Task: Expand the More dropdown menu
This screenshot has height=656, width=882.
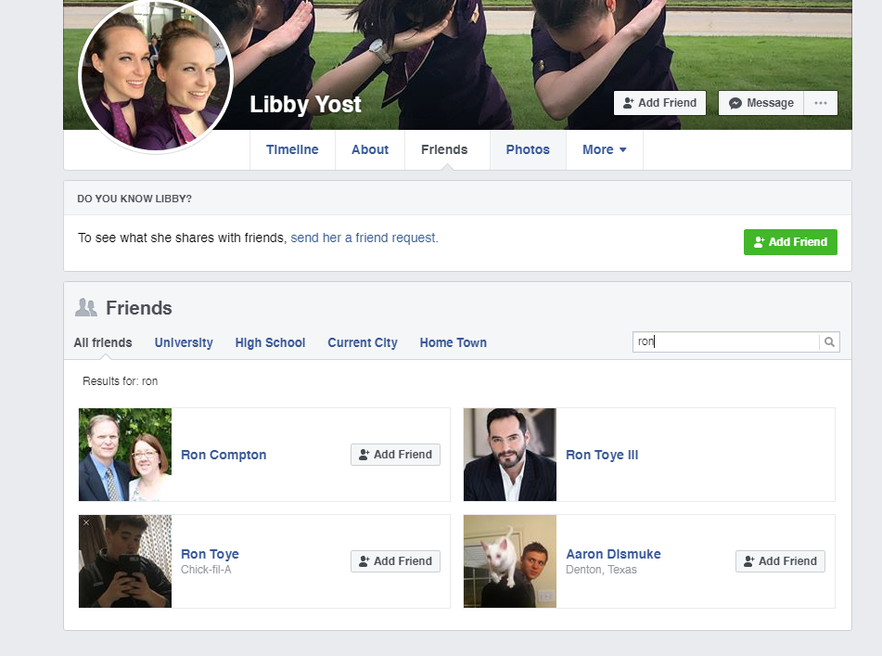Action: click(605, 149)
